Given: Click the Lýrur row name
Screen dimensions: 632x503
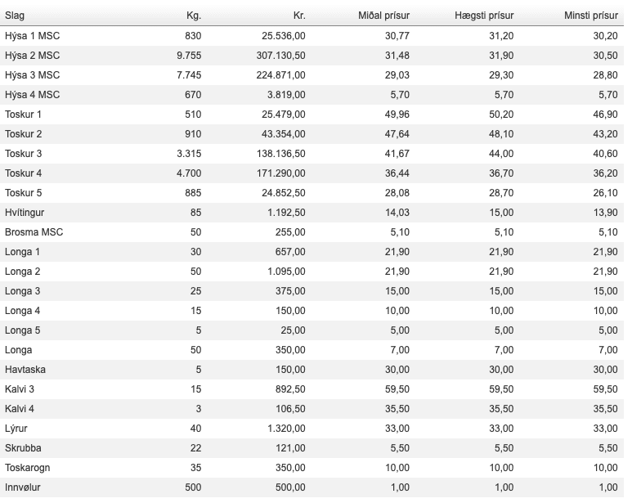Looking at the screenshot, I should tap(17, 429).
